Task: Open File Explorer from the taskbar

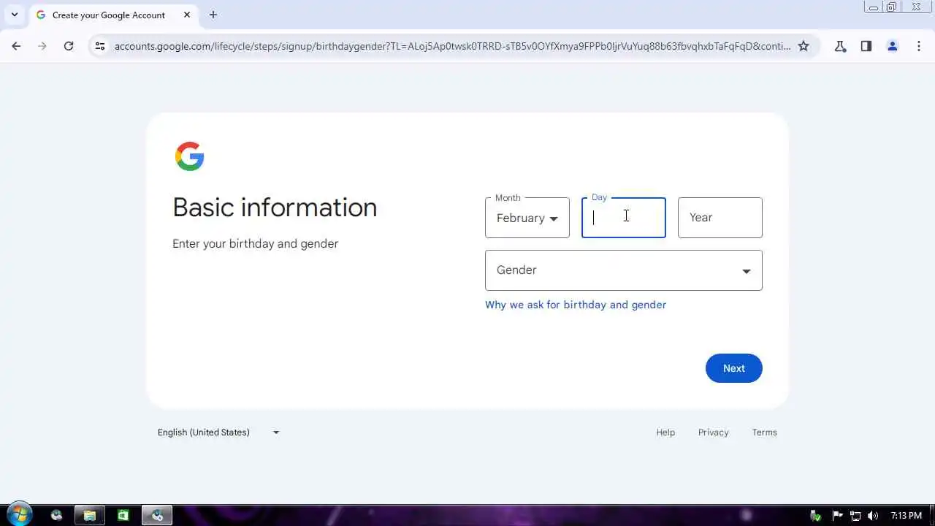Action: pyautogui.click(x=89, y=515)
